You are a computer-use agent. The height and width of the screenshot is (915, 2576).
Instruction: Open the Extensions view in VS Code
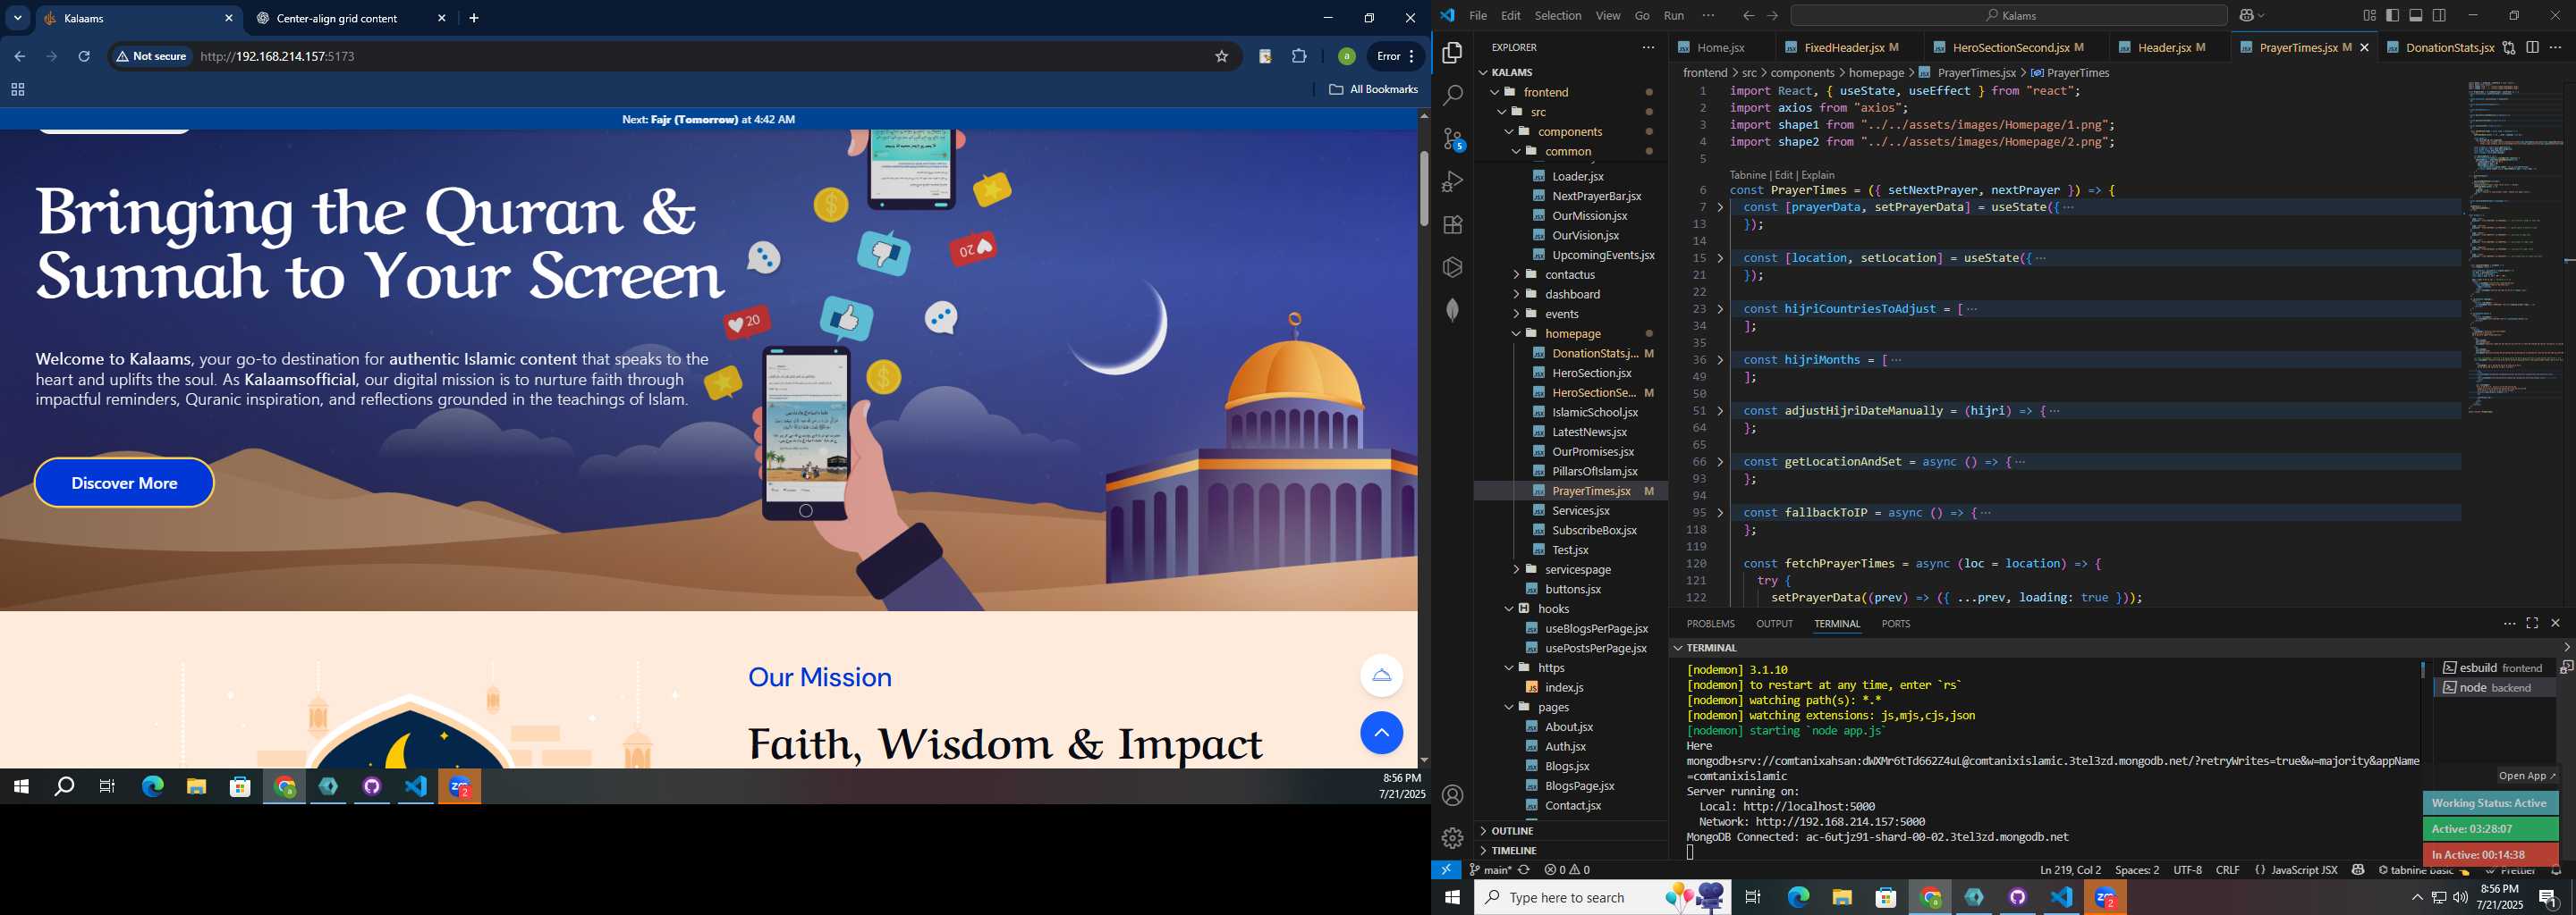[1453, 225]
